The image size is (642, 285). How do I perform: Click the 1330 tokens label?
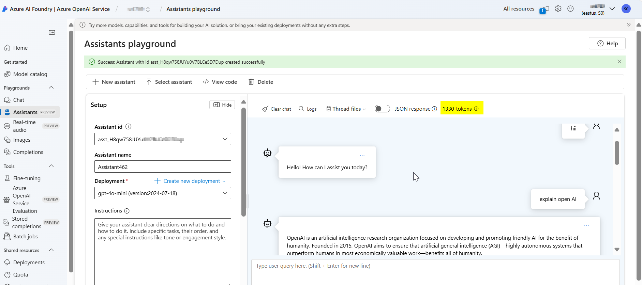(457, 109)
